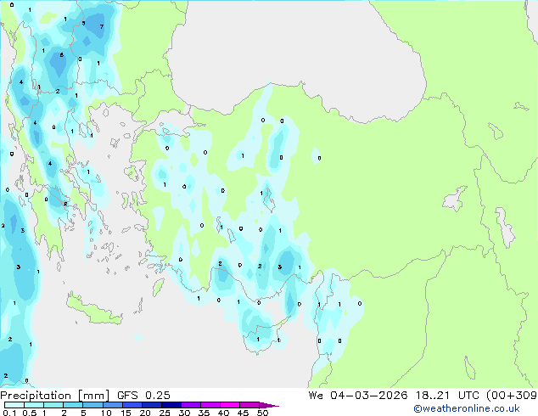Screen dimensions: 538x416
Task: Open the weatheronline.co.uk copyright link
Action: 467,408
